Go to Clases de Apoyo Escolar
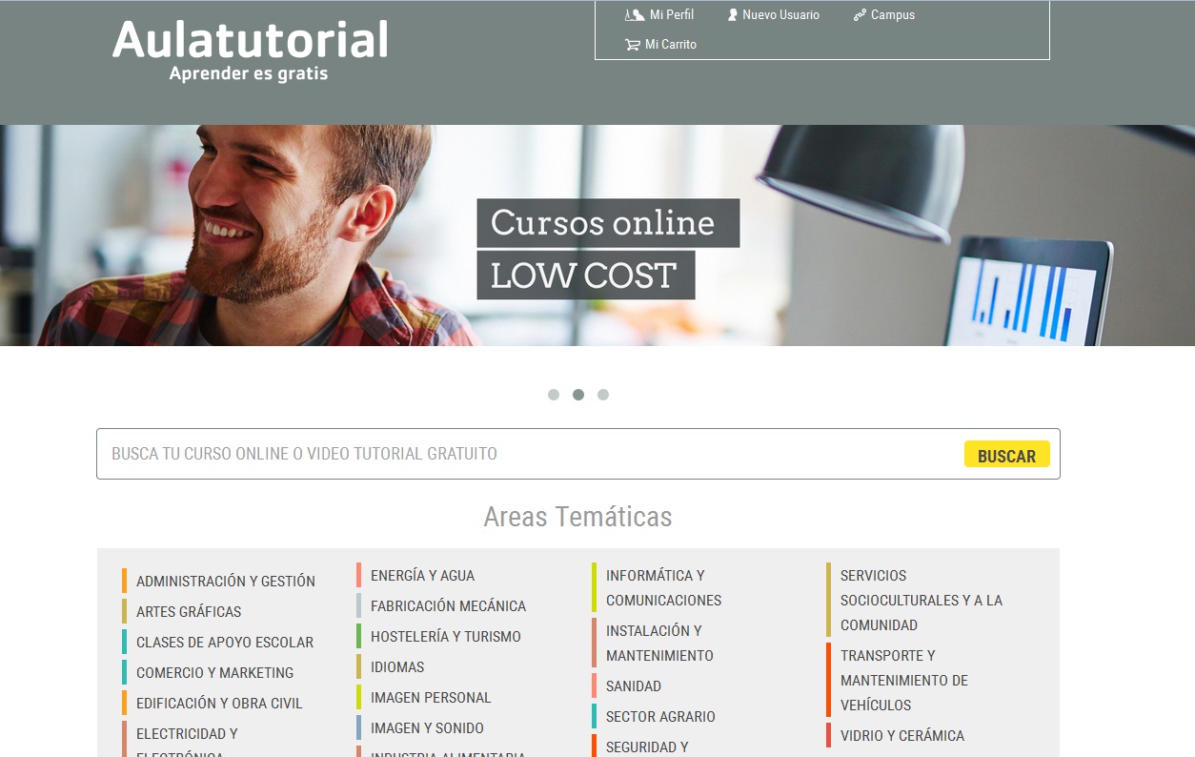The width and height of the screenshot is (1195, 757). click(224, 643)
